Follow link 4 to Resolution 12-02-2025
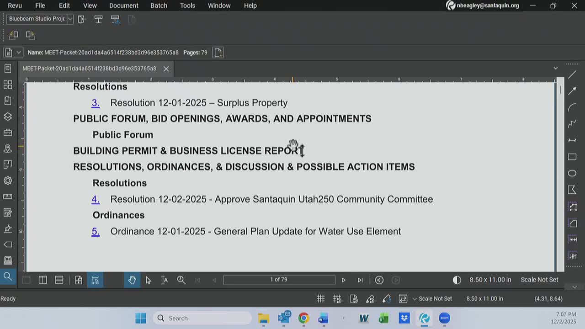 [x=96, y=199]
